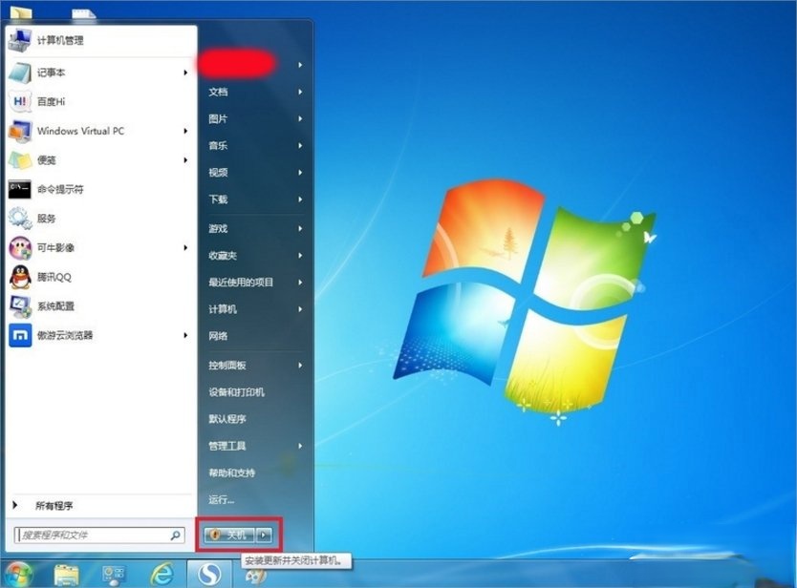
Task: Expand 傲游云浏览器 jump list arrow
Action: pyautogui.click(x=185, y=335)
